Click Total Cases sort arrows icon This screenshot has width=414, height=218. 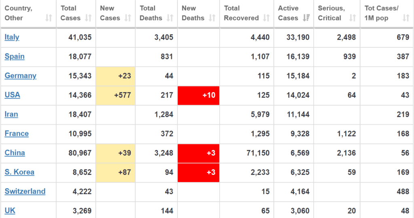(88, 18)
